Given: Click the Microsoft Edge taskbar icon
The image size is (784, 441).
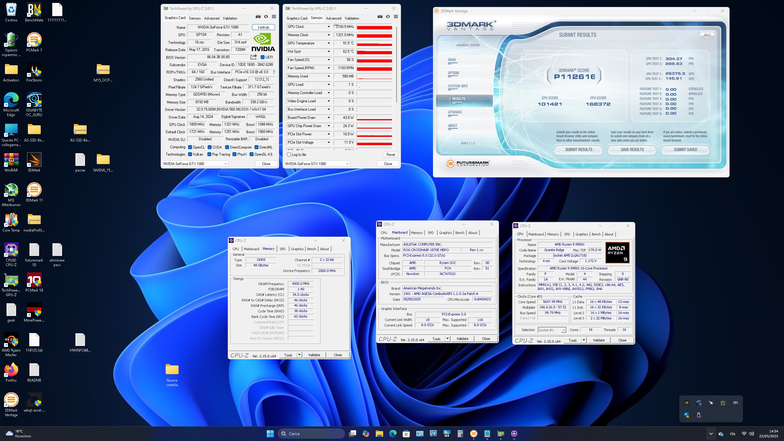Looking at the screenshot, I should click(393, 434).
